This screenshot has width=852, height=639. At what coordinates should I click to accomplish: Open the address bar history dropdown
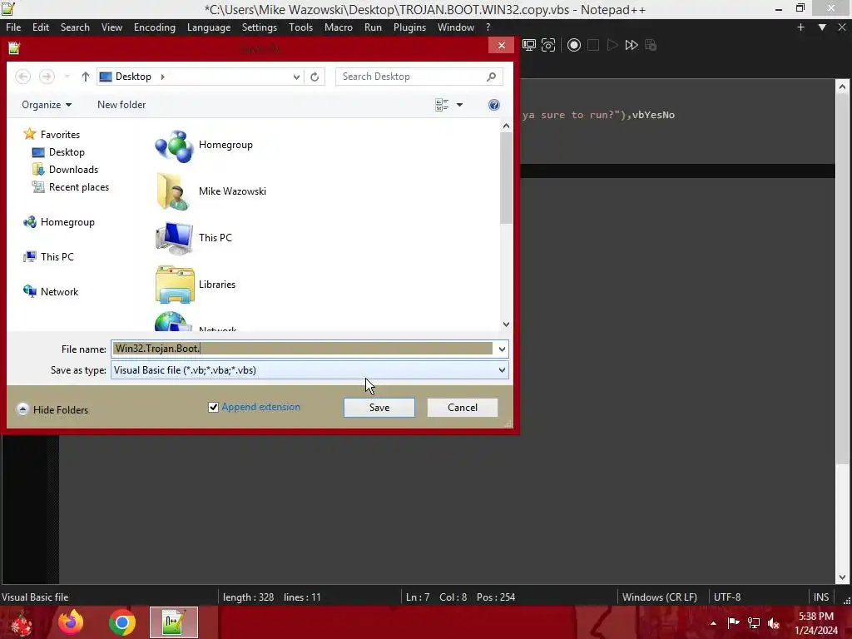point(296,77)
